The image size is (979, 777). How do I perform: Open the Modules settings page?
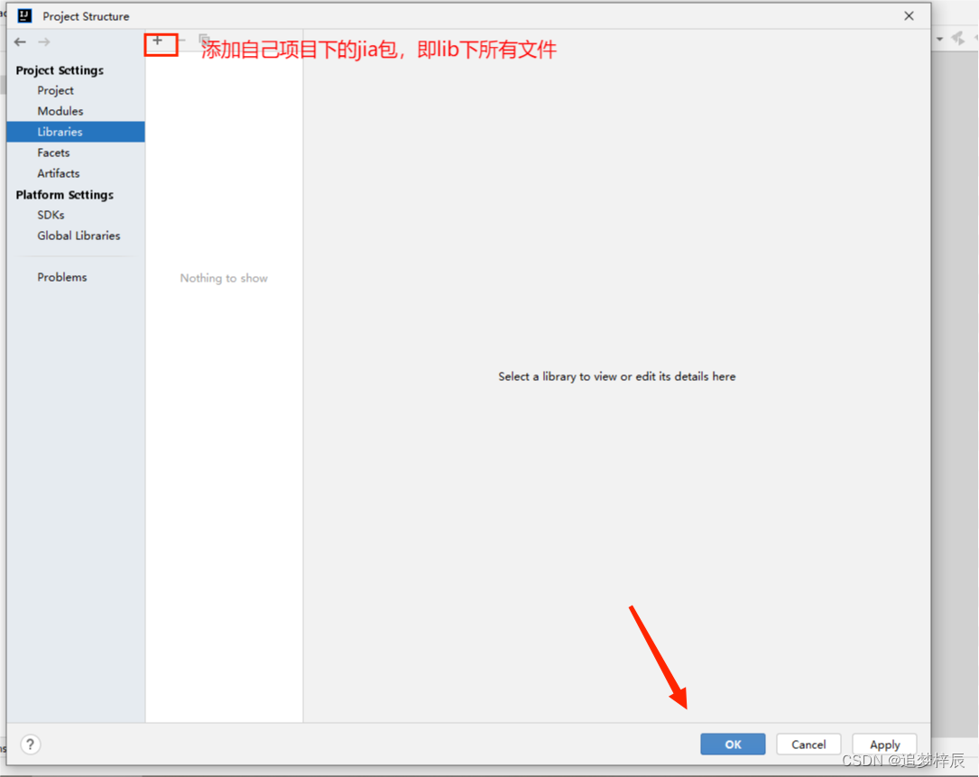[60, 111]
